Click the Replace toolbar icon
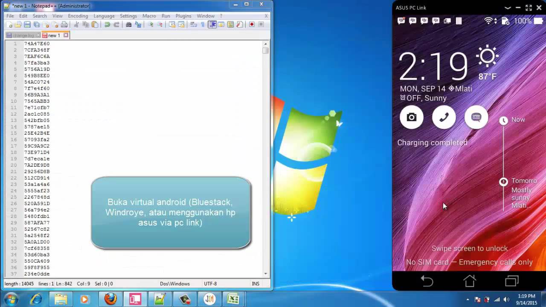Image resolution: width=546 pixels, height=307 pixels. click(x=138, y=24)
